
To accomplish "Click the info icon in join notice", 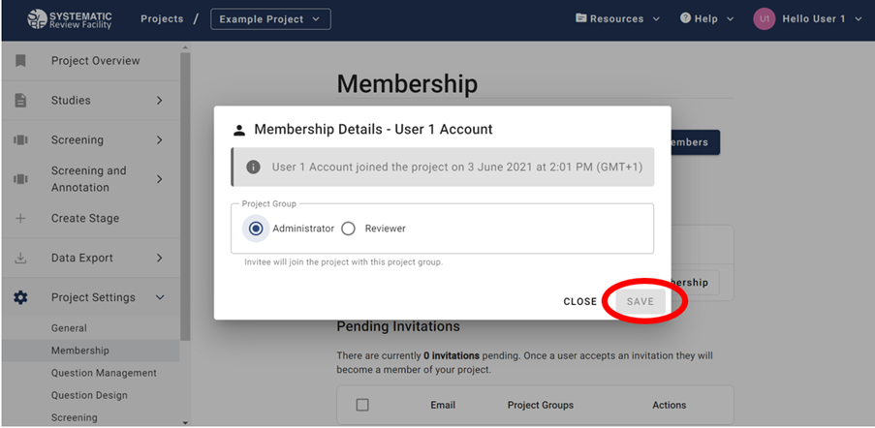I will (254, 167).
